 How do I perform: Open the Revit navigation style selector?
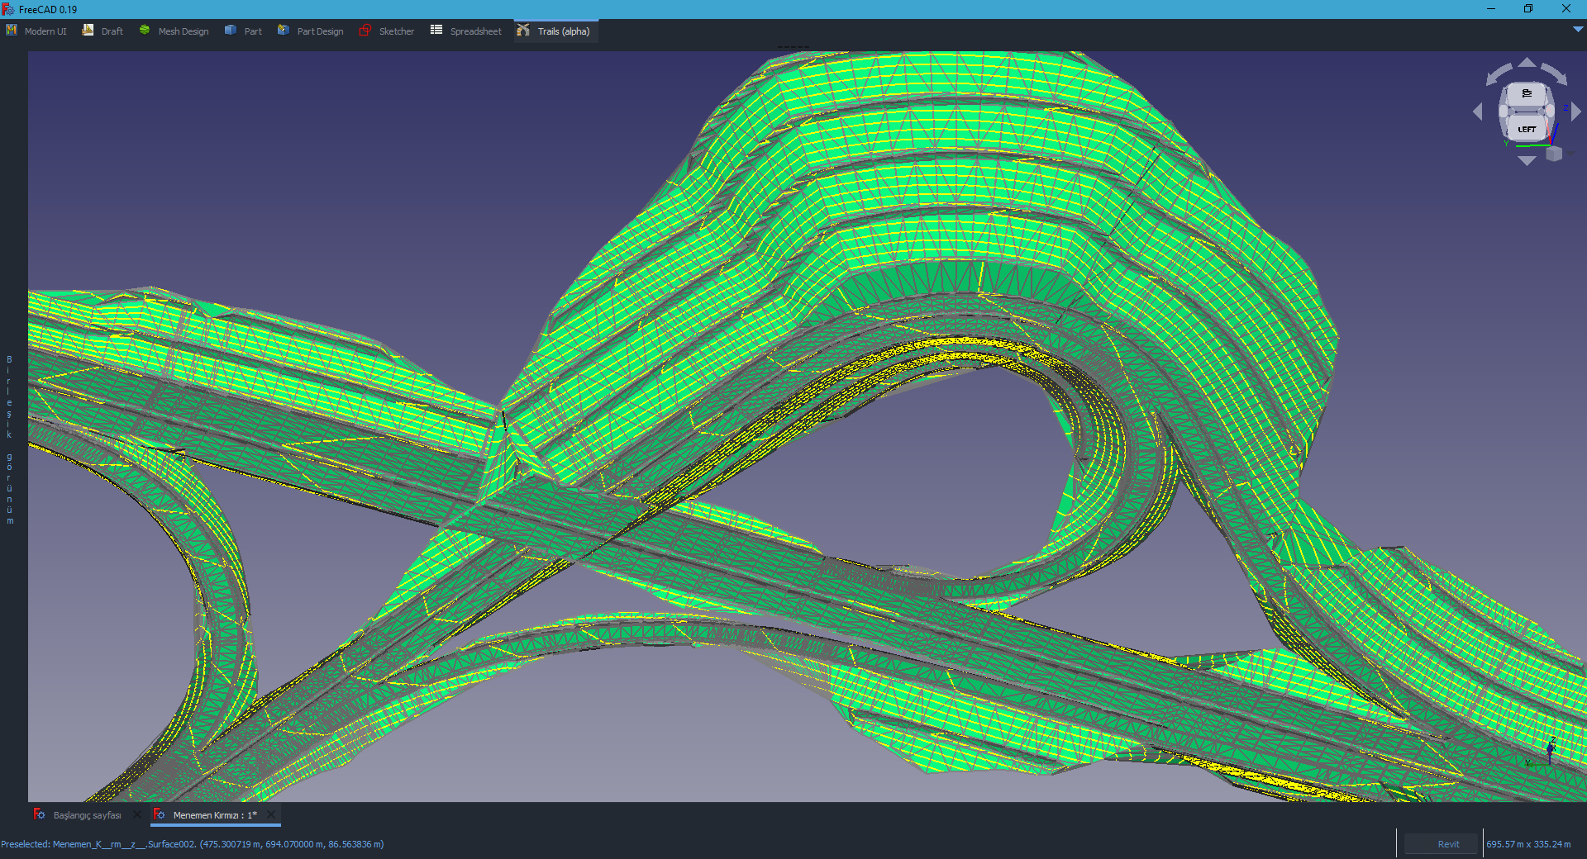[x=1442, y=844]
